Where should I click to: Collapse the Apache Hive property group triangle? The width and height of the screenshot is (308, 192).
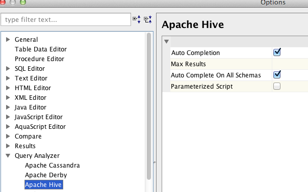tap(166, 42)
